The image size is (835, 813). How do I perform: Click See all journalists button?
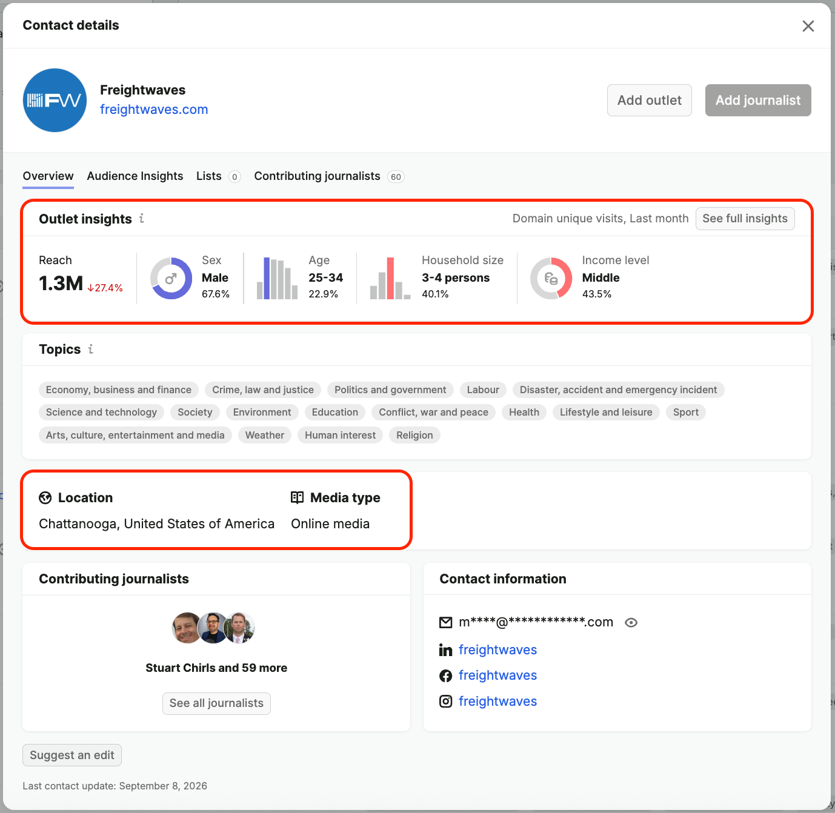pos(216,703)
